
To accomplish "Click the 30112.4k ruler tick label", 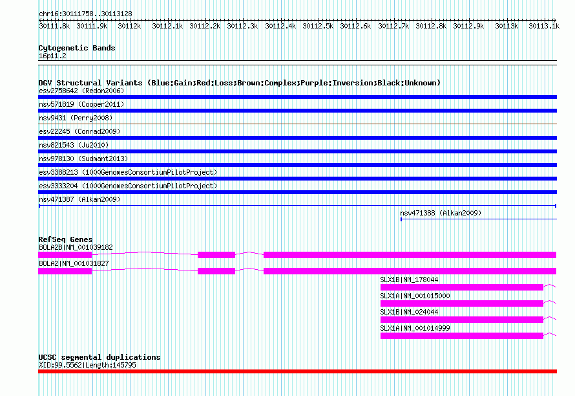I will click(280, 26).
